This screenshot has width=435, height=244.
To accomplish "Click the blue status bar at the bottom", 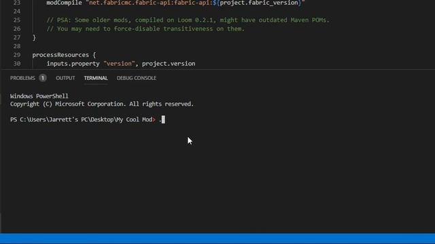I will (x=217, y=239).
